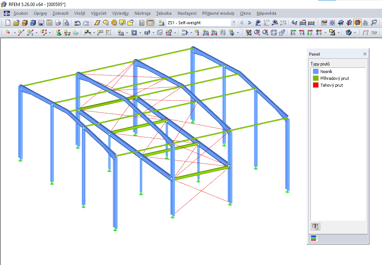This screenshot has height=265, width=382.
Task: Insert new node tool
Action: [x=8, y=33]
